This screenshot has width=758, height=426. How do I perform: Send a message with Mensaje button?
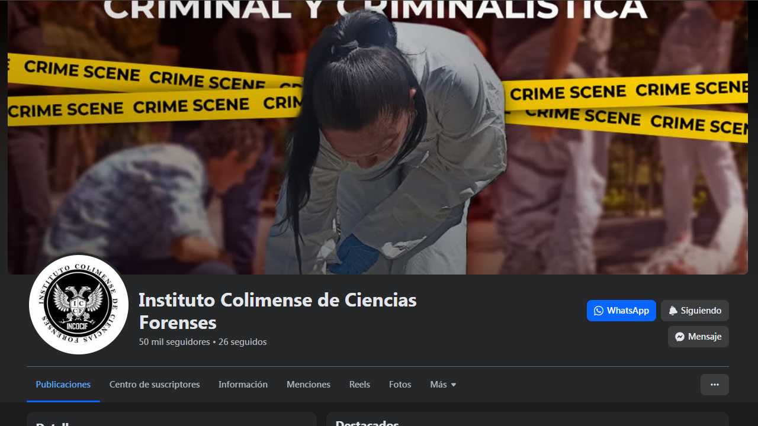(x=698, y=337)
